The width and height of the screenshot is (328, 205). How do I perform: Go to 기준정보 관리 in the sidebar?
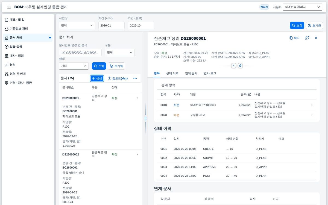click(28, 29)
